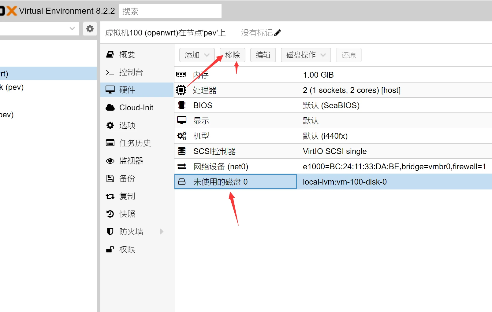Click the exchange arrows icon in 网络设备 row

pos(182,167)
